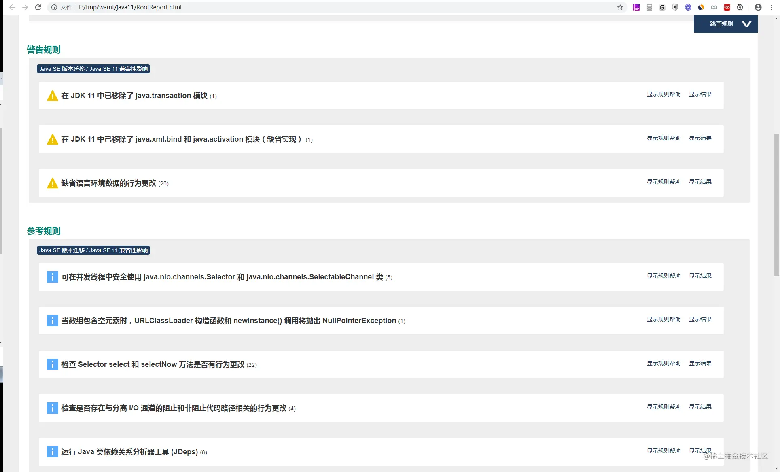Open the browser profile account icon
Image resolution: width=780 pixels, height=472 pixels.
coord(758,7)
